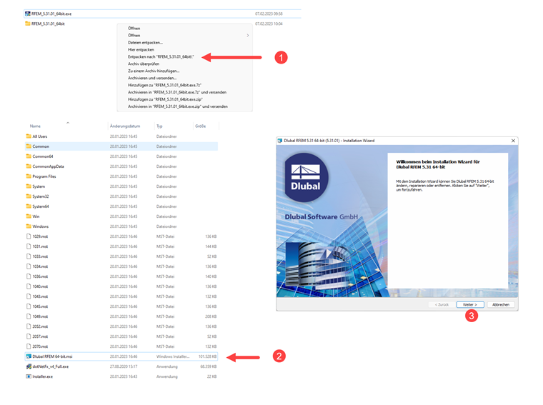This screenshot has height=405, width=543.
Task: Select the '1043.mst' file name
Action: pyautogui.click(x=40, y=296)
